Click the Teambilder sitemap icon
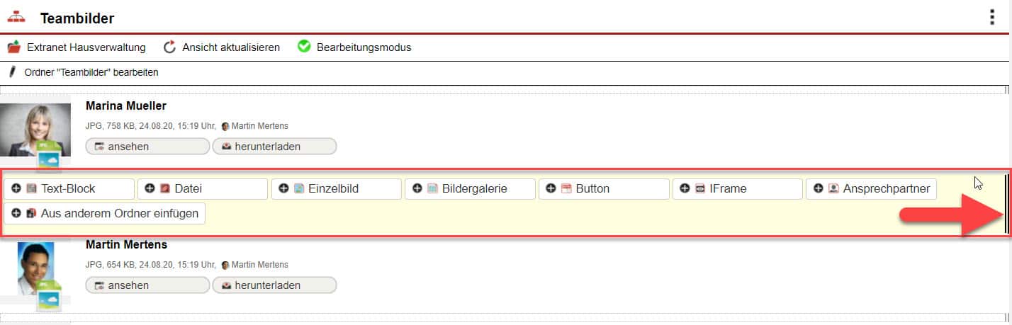Viewport: 1012px width, 325px height. click(x=16, y=18)
